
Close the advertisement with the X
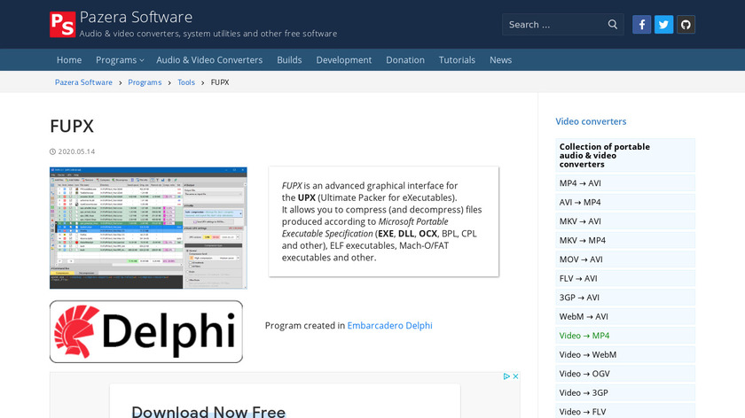point(515,376)
